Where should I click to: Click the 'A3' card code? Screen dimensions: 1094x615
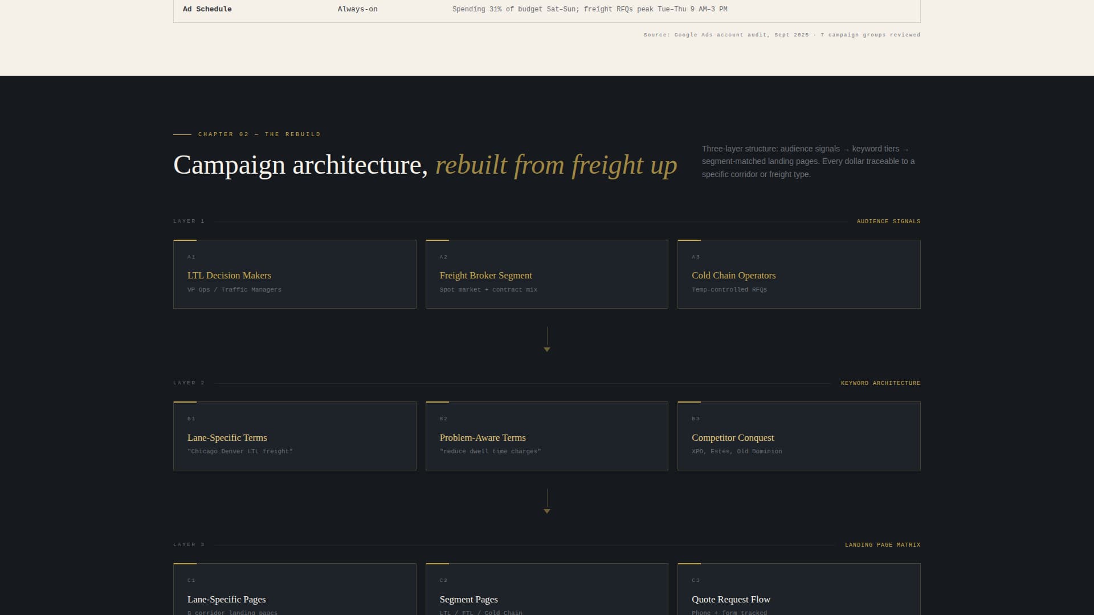tap(696, 257)
